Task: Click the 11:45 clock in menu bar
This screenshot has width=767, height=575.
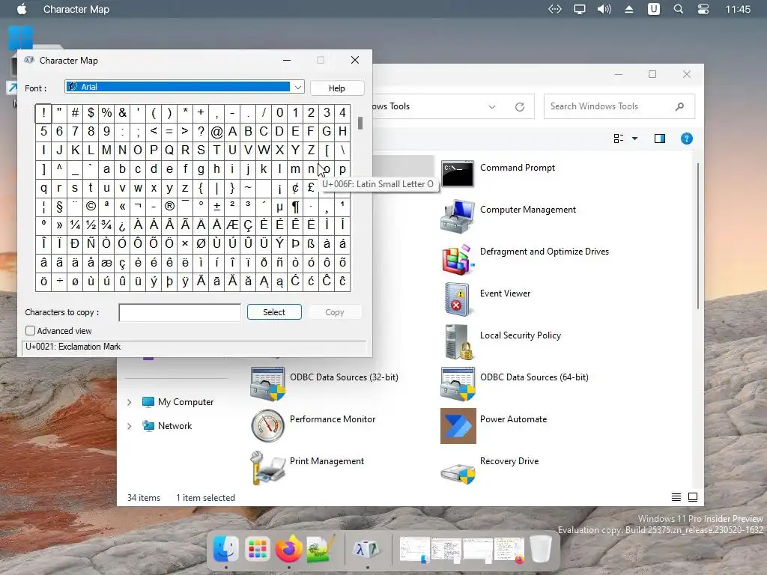Action: click(738, 9)
